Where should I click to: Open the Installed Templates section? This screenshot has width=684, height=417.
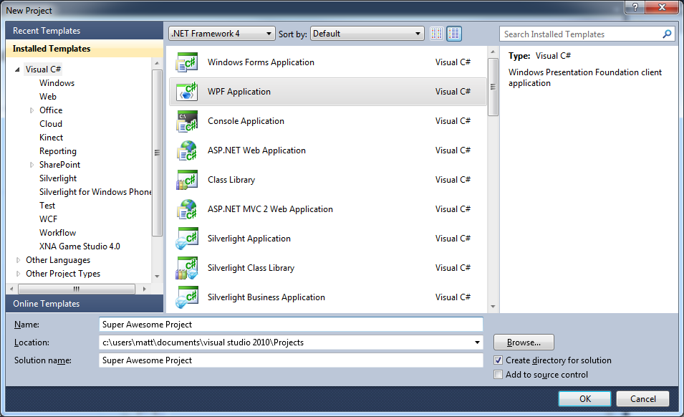point(85,49)
